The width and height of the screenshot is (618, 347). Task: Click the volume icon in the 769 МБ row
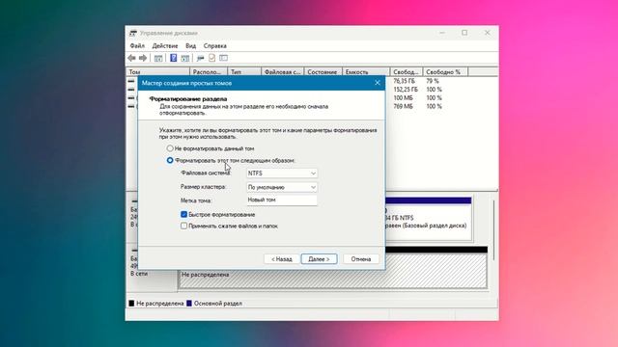click(131, 107)
